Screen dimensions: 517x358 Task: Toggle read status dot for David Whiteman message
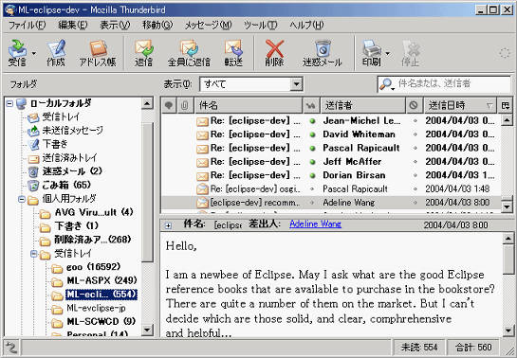pos(312,134)
